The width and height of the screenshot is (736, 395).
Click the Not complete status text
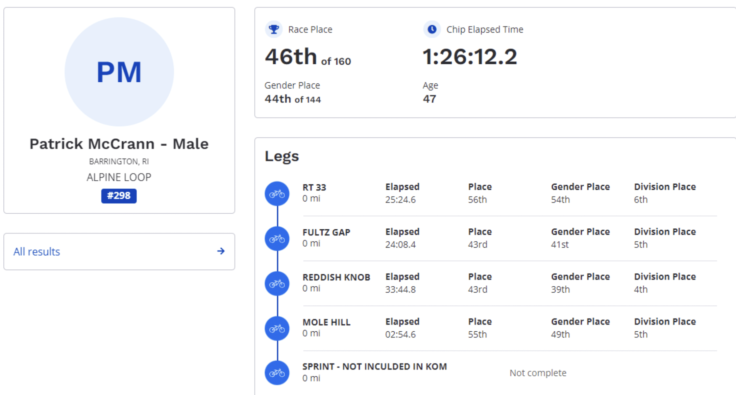click(x=538, y=373)
